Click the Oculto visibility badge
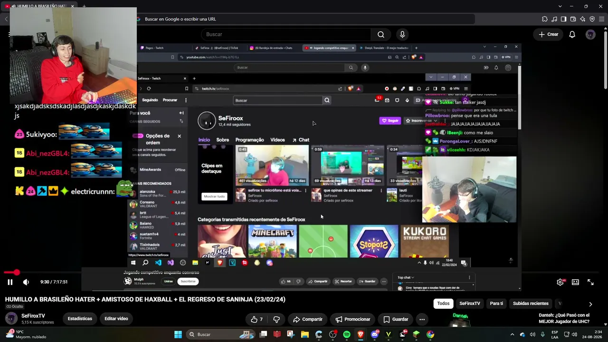608x342 pixels. click(14, 307)
